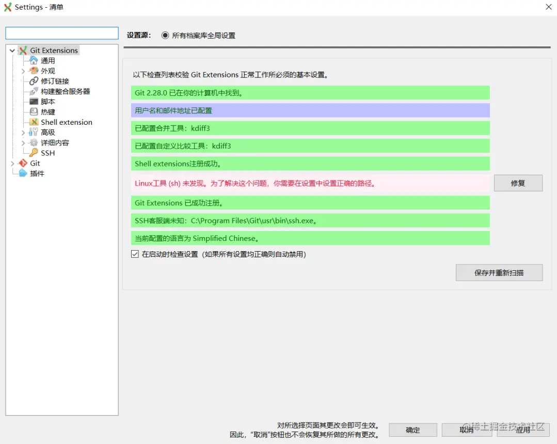The image size is (557, 444).
Task: Click the gear icon beside 详细内容
Action: (34, 143)
